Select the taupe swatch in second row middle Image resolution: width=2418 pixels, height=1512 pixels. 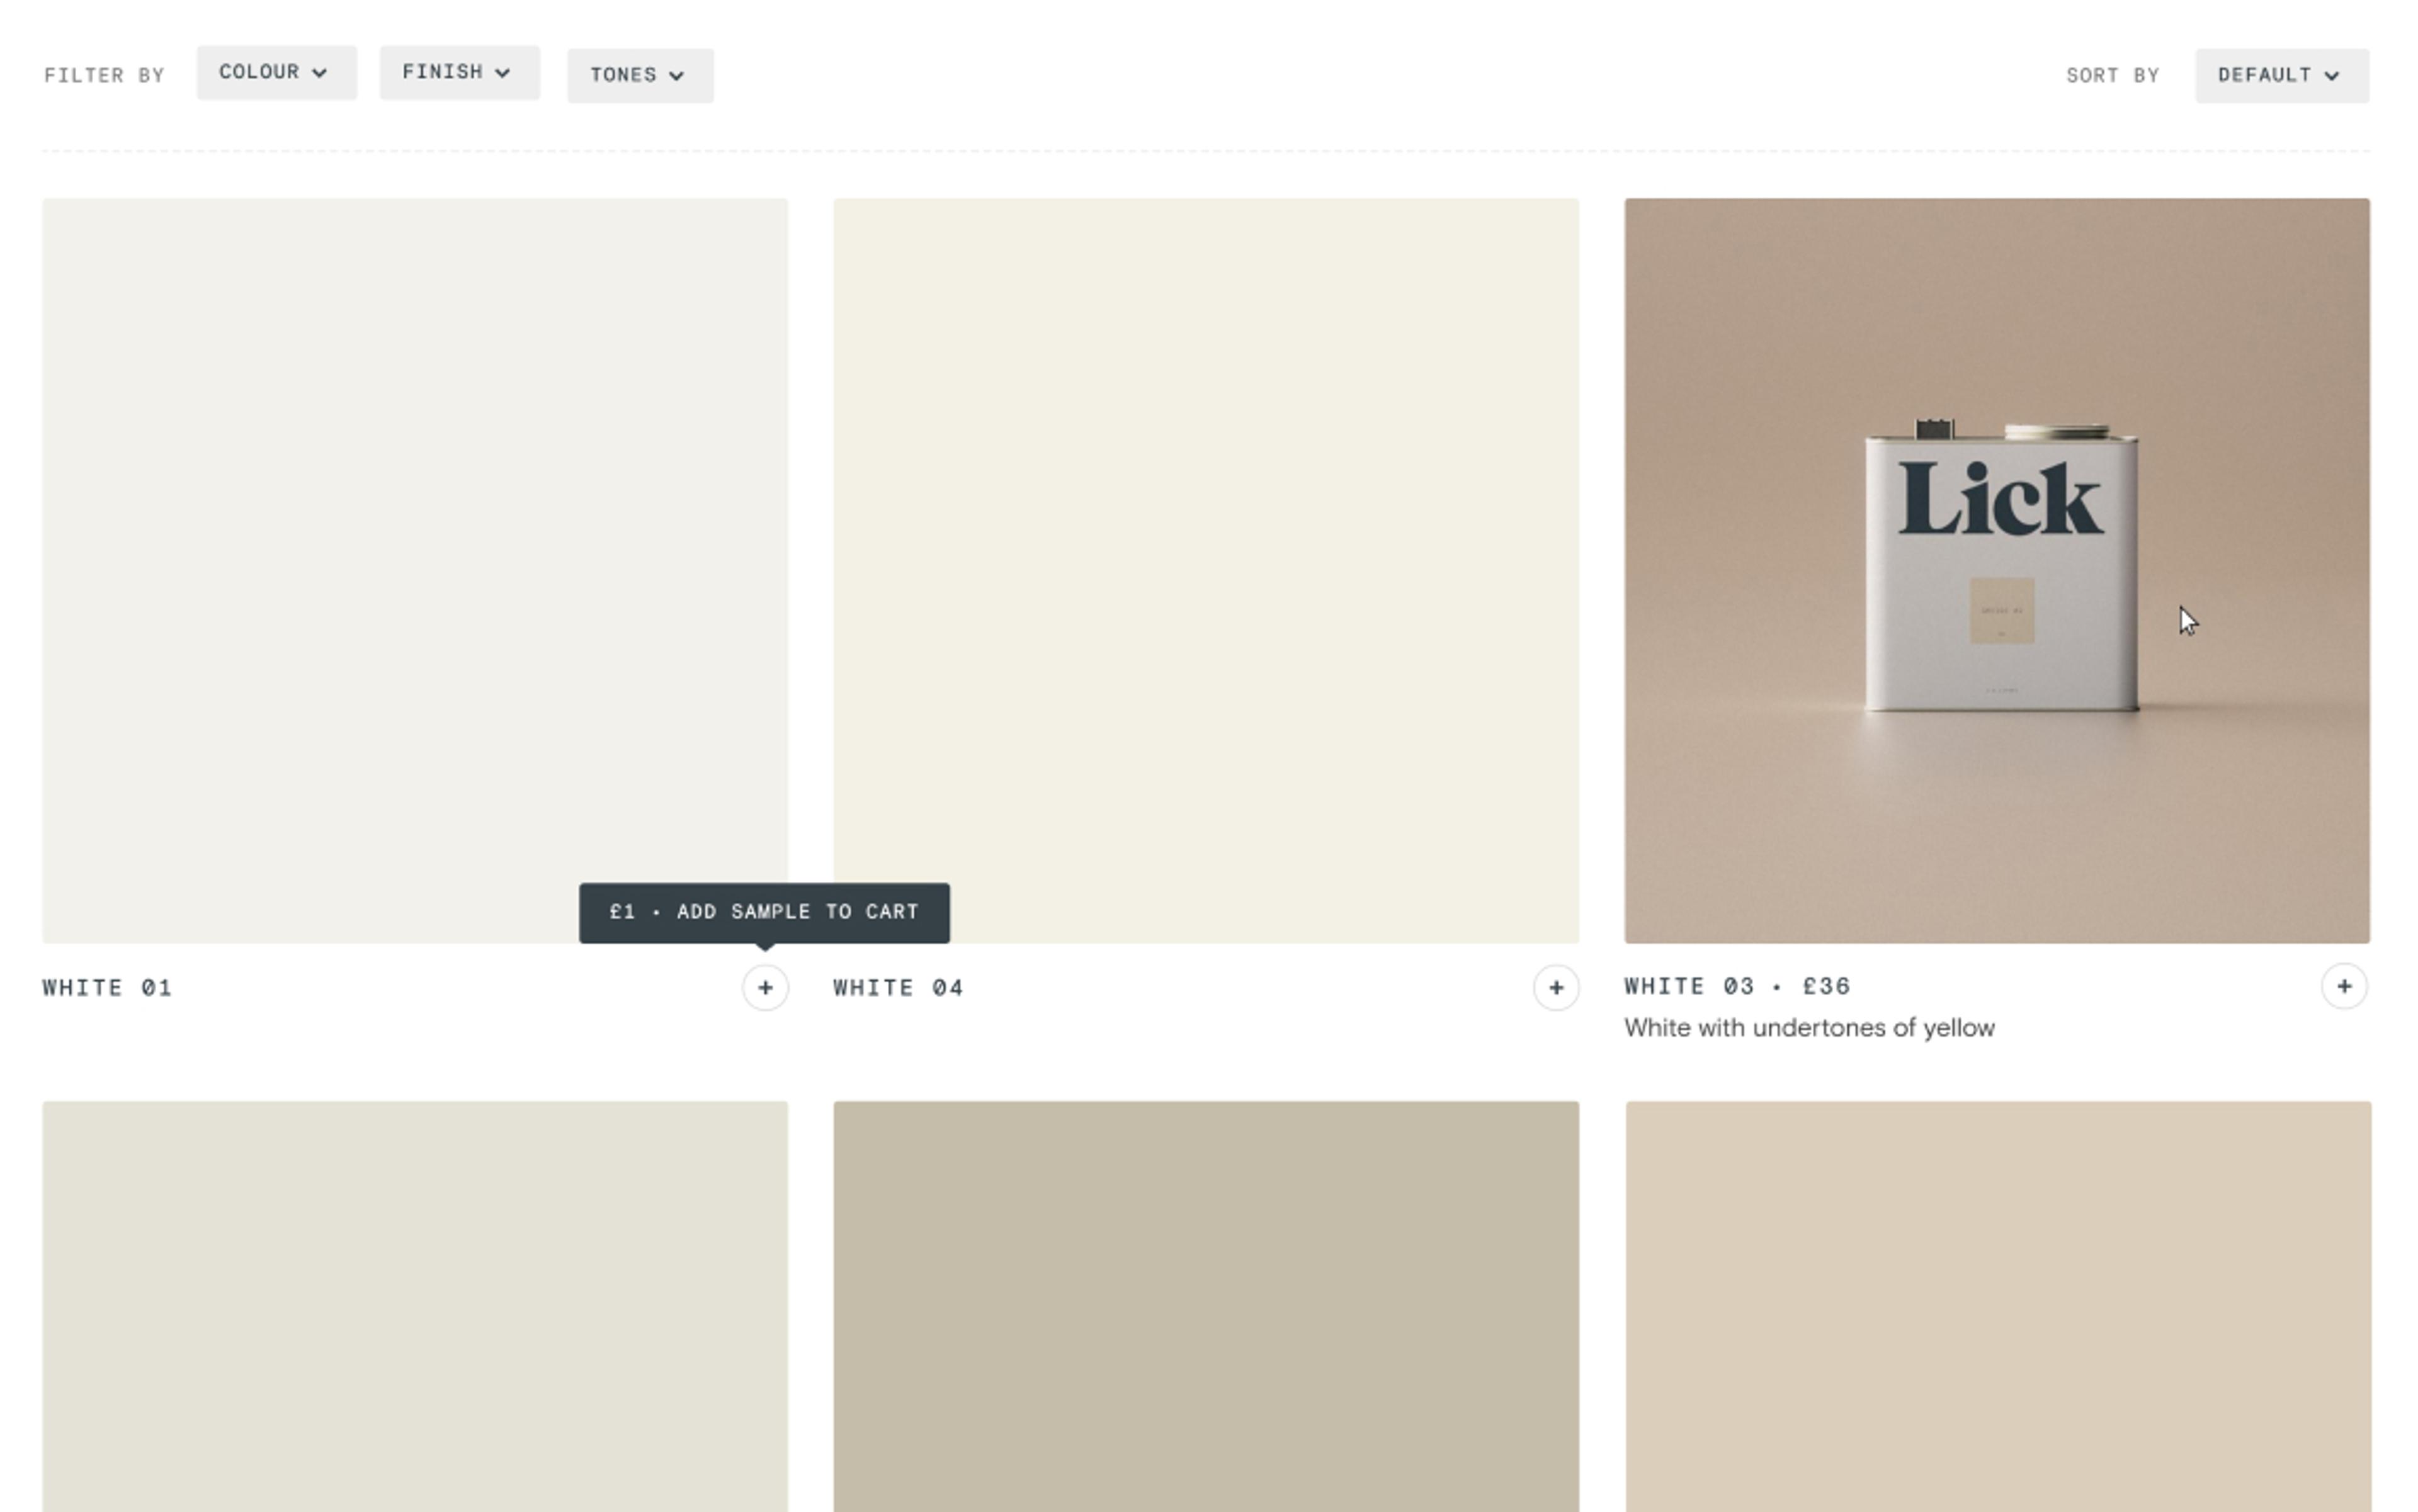1205,1305
